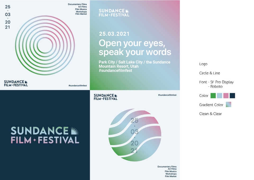This screenshot has height=180, width=254.
Task: Click 'Film Market' in the wavy circle poster
Action: tap(171, 176)
